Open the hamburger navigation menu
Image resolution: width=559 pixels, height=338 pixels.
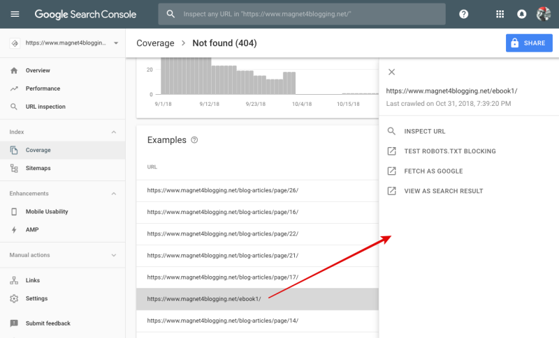[x=15, y=14]
